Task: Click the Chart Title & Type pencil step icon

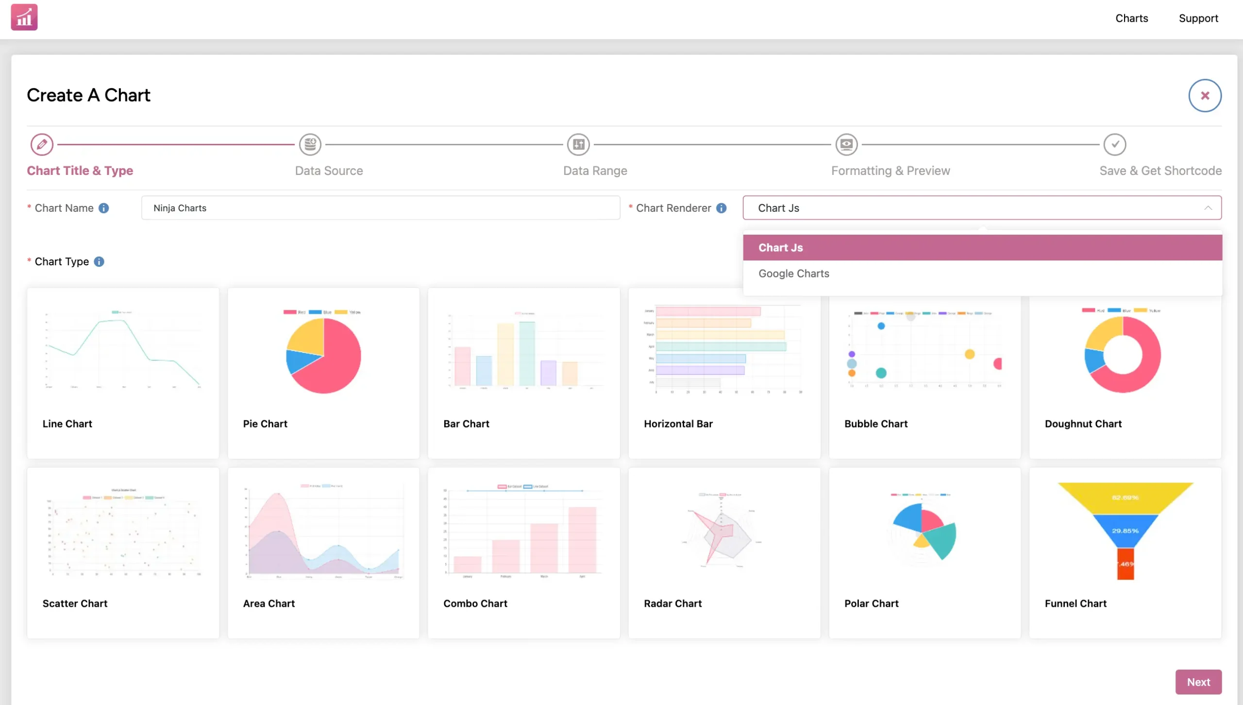Action: [x=42, y=144]
